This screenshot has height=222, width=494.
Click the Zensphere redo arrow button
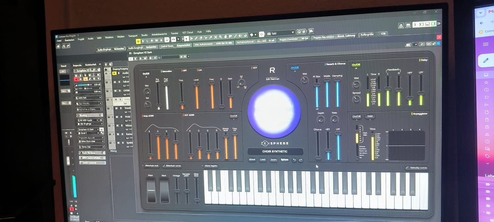pyautogui.click(x=301, y=160)
